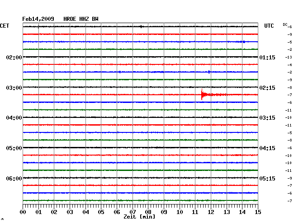
Task: Click the 03:15 UTC time label
Action: pyautogui.click(x=267, y=118)
